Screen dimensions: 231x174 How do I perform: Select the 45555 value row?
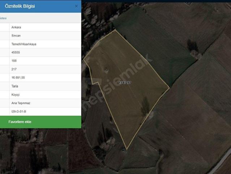[x=40, y=53]
